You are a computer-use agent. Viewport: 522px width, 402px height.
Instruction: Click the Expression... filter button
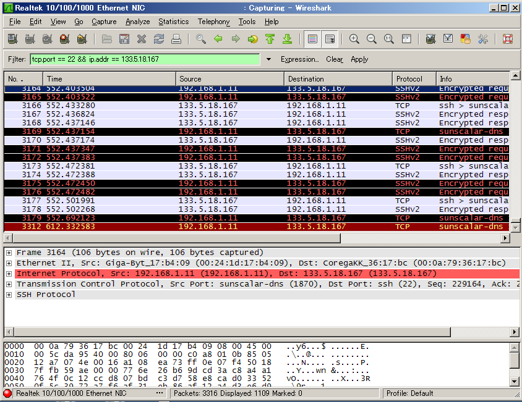point(299,59)
